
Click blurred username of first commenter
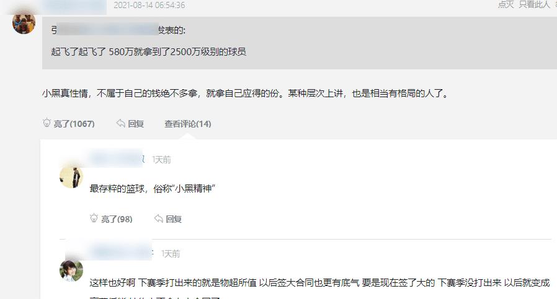116,158
